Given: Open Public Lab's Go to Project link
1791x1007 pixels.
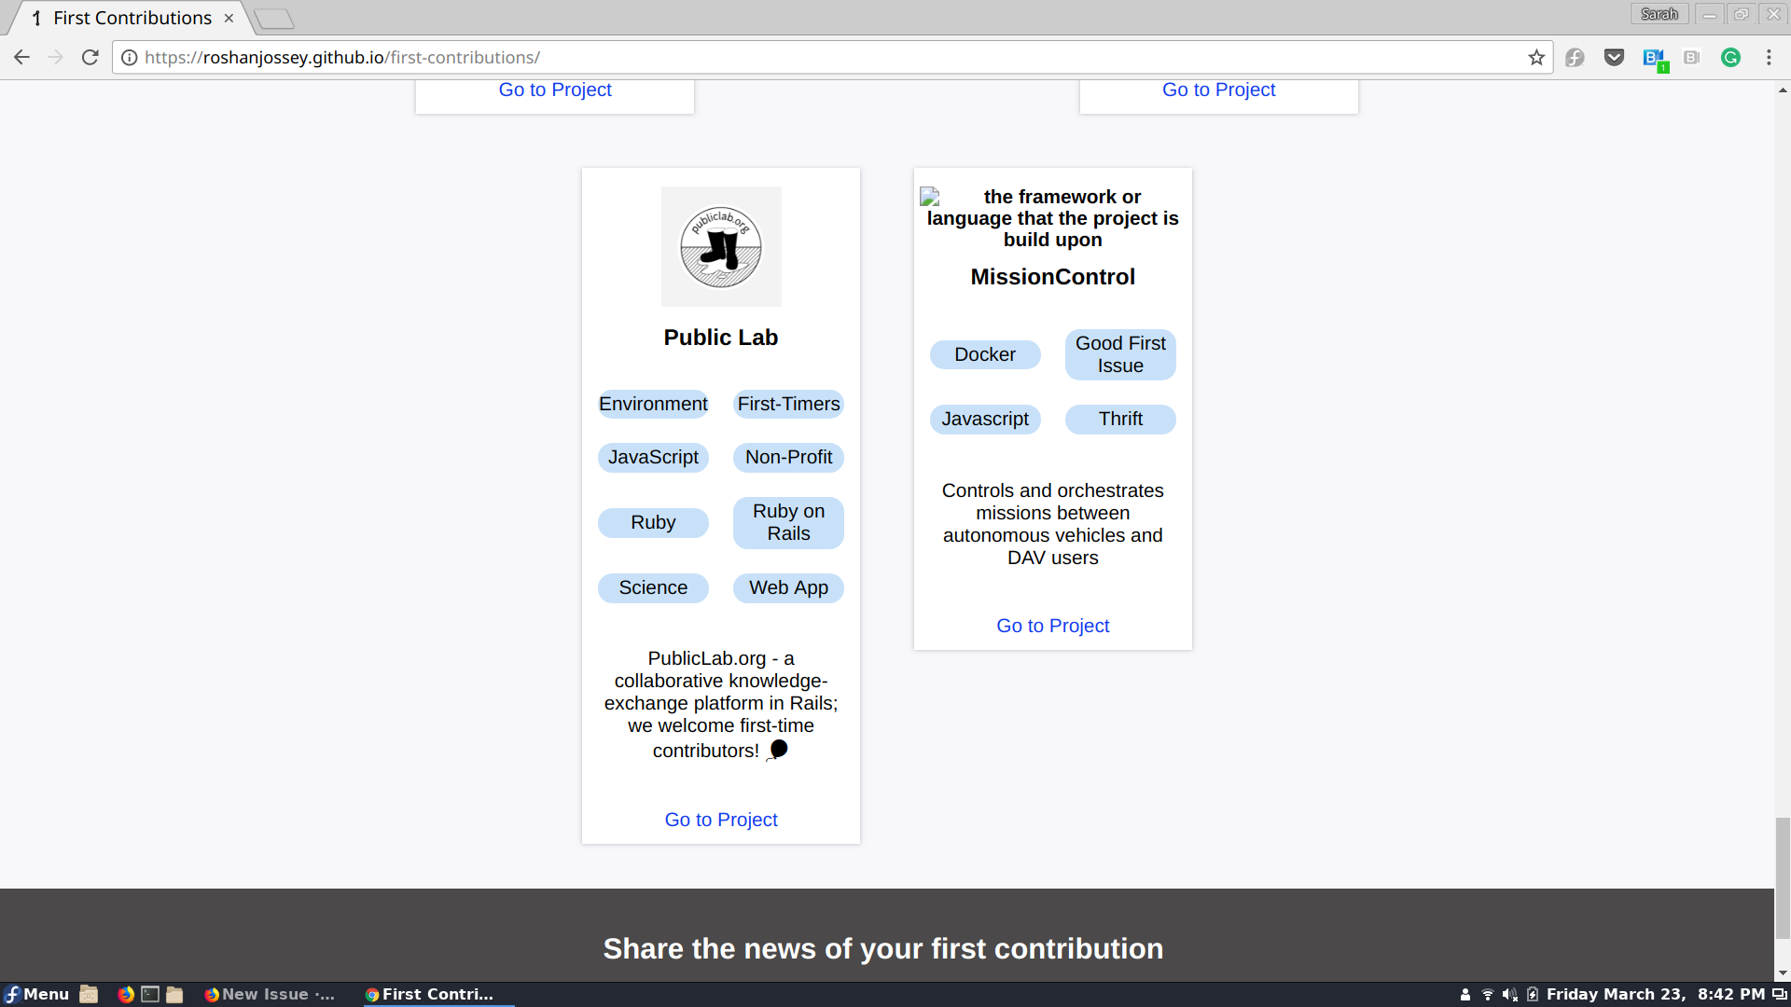Looking at the screenshot, I should [x=721, y=820].
